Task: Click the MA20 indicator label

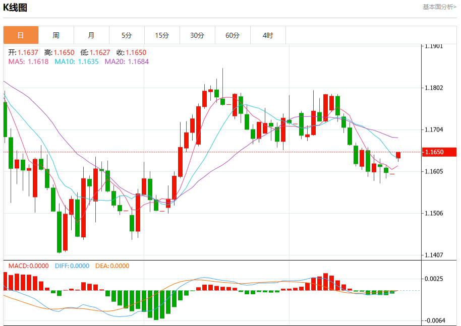Action: (127, 61)
